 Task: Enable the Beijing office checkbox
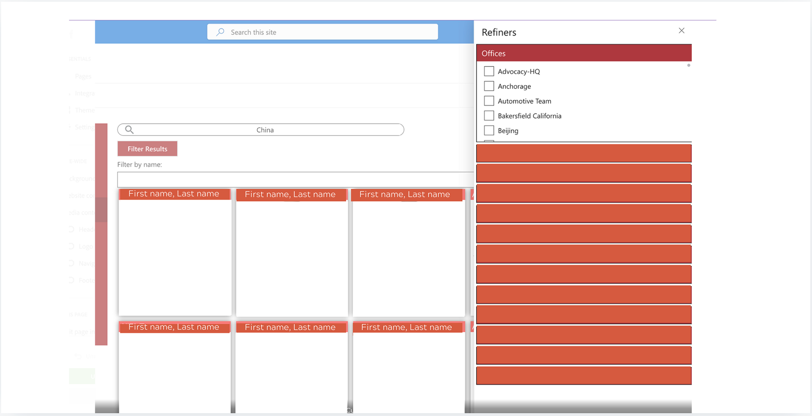click(x=489, y=130)
